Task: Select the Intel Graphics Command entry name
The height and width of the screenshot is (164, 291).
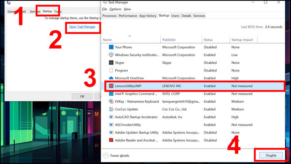Action: [x=136, y=94]
